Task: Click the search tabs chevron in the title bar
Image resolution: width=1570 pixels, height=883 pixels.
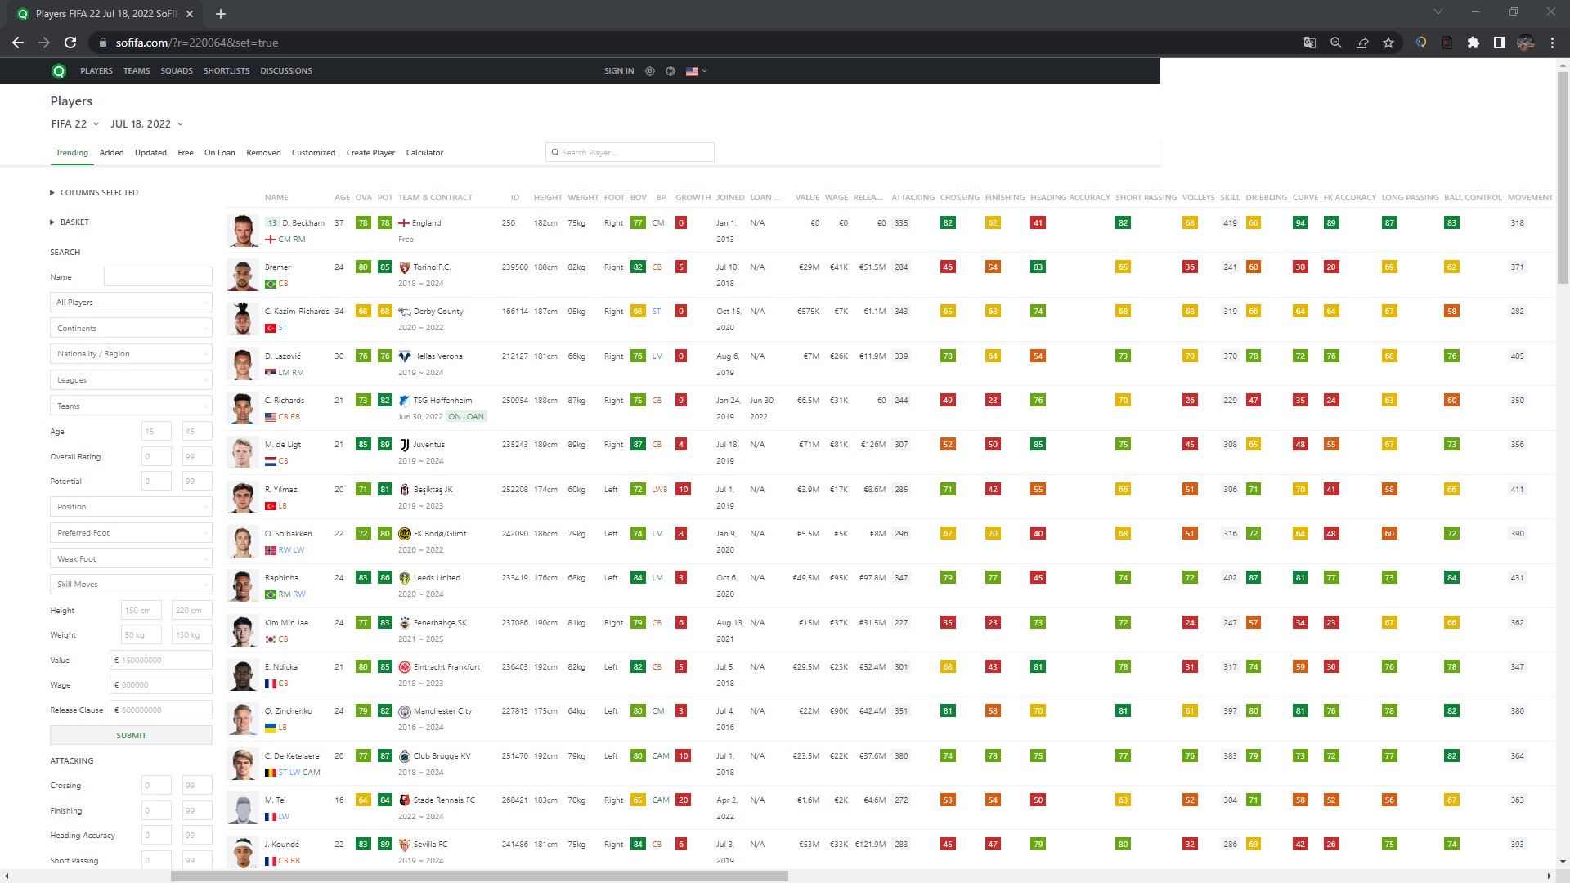Action: (x=1438, y=12)
